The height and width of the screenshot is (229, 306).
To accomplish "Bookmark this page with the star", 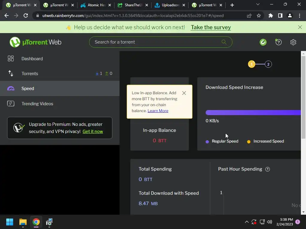I will pos(259,16).
